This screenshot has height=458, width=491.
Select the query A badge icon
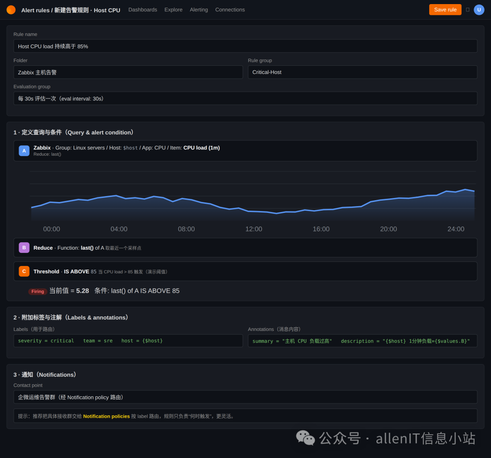tap(24, 151)
